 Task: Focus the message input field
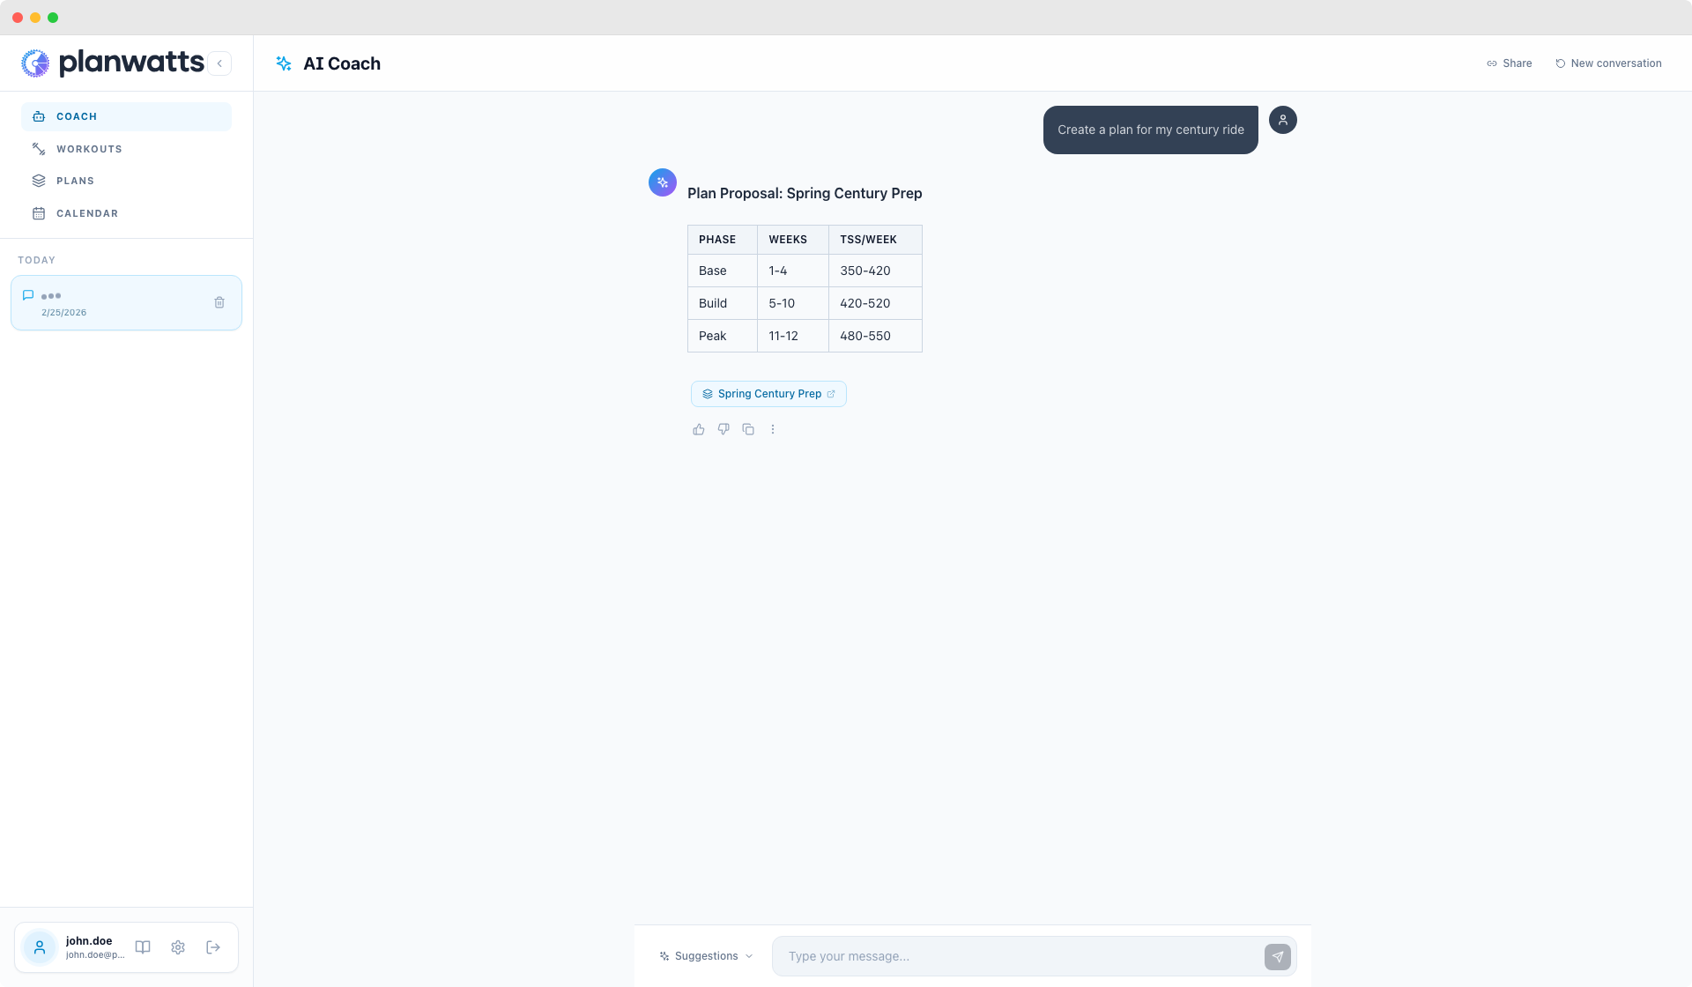coord(1018,956)
